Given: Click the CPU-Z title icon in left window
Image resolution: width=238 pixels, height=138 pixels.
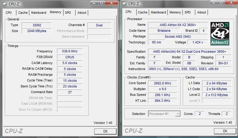Looking at the screenshot, I should pyautogui.click(x=5, y=4).
